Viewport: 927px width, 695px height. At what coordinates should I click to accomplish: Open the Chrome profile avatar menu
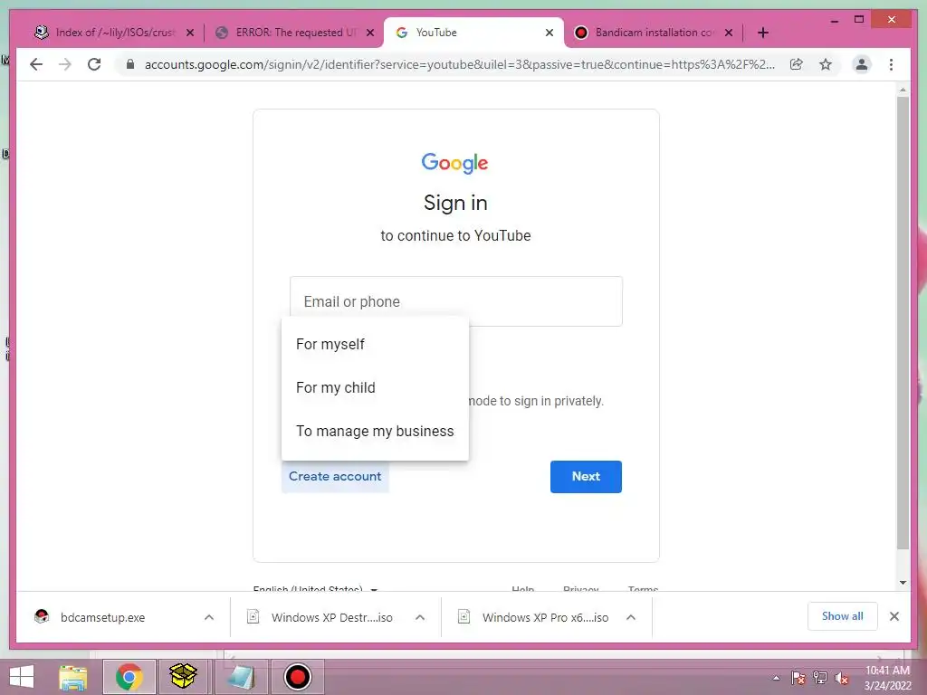(862, 64)
